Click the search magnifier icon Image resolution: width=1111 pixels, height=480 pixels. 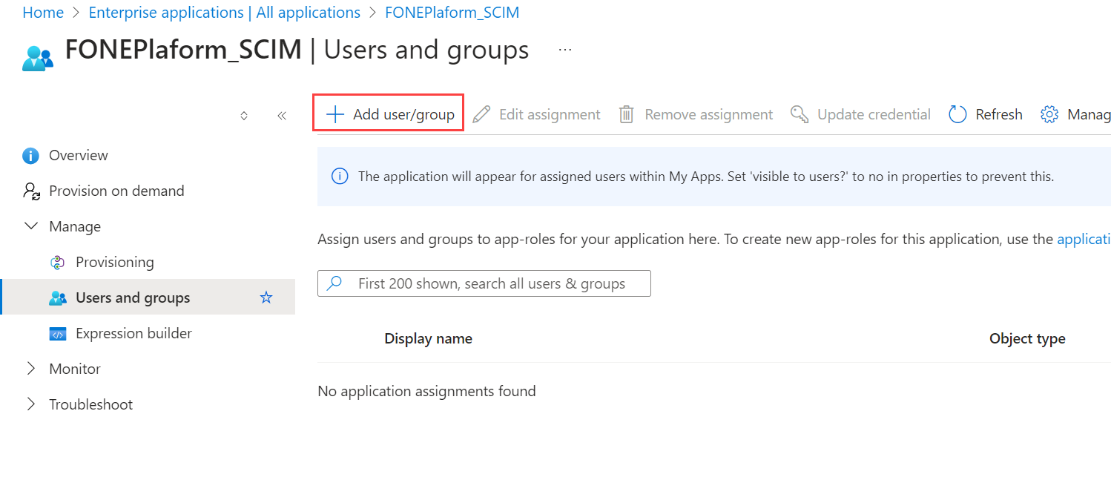click(x=335, y=283)
